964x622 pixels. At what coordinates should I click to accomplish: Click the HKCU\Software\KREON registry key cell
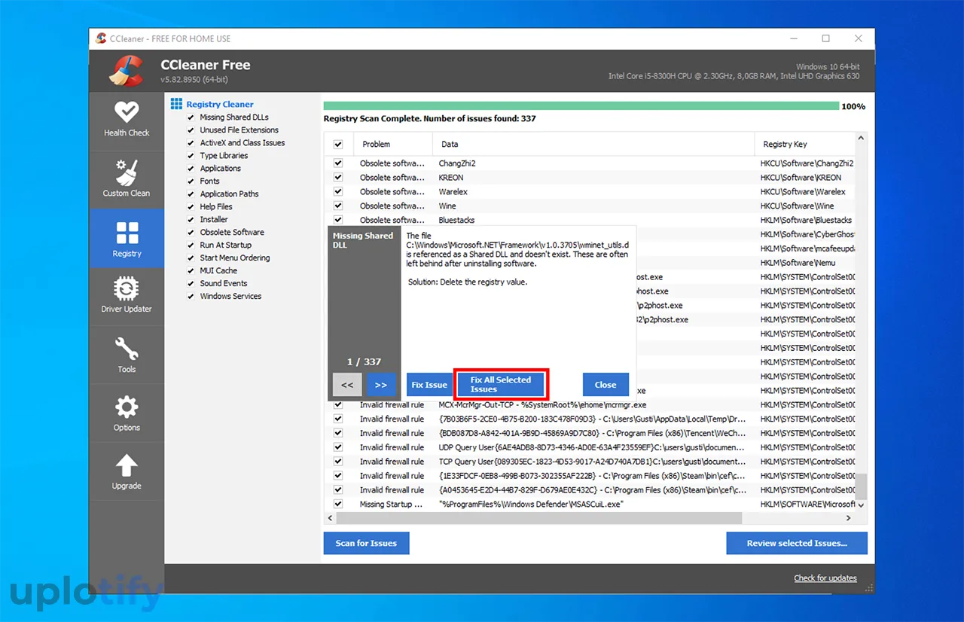coord(801,178)
